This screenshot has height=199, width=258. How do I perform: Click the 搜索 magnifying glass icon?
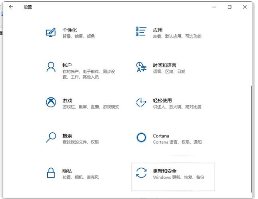51,137
